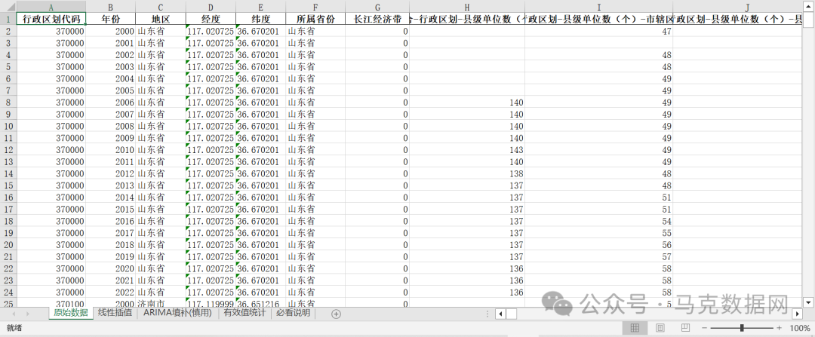Click the 117.119999 longitude cell
This screenshot has width=815, height=337.
coord(211,303)
